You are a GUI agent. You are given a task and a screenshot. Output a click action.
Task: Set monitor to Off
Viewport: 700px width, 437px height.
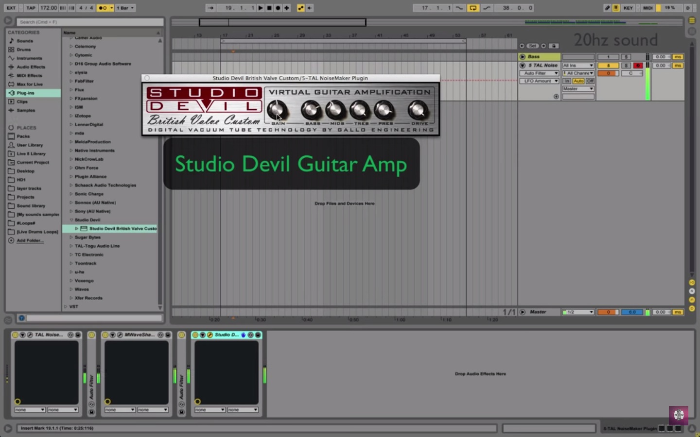coord(590,81)
